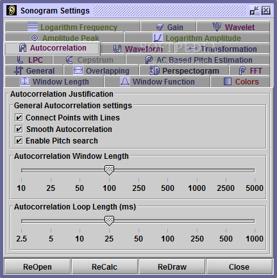This screenshot has width=277, height=278.
Task: Open the Window Function tab
Action: [157, 81]
